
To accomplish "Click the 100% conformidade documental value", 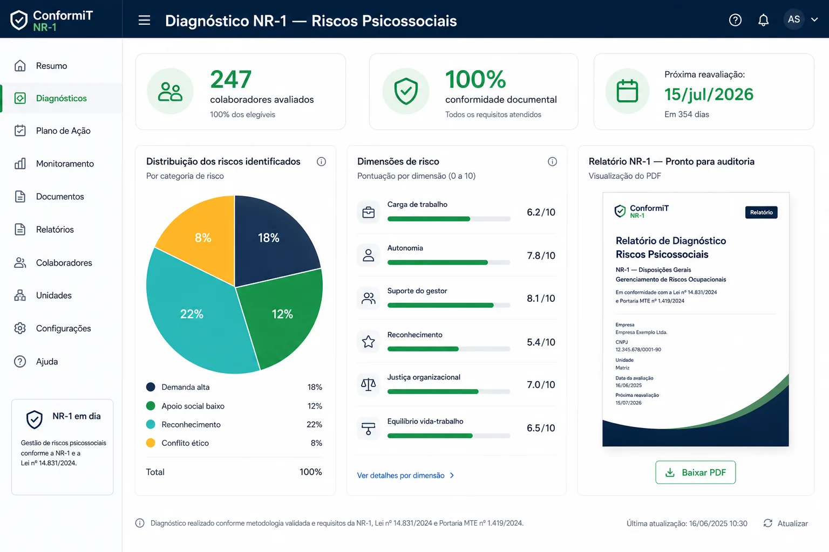I will point(475,80).
